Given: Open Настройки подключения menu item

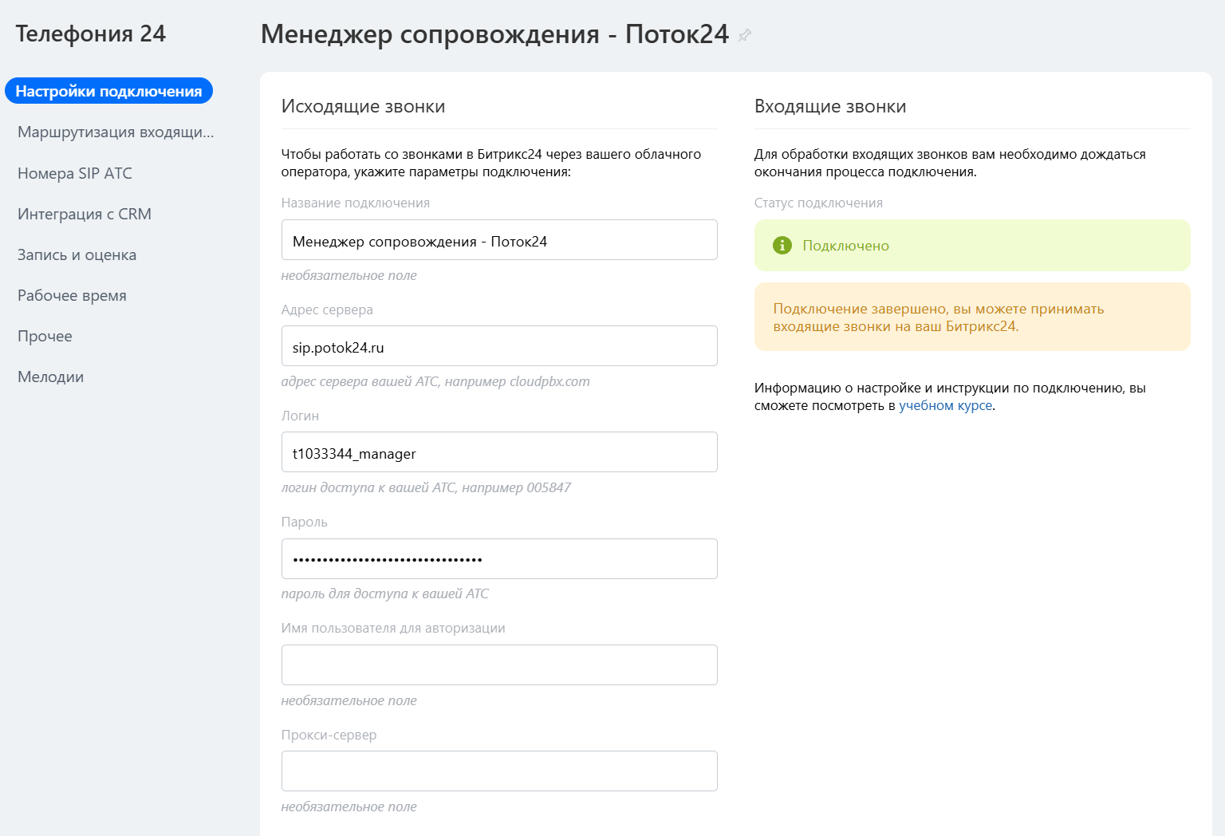Looking at the screenshot, I should tap(108, 91).
